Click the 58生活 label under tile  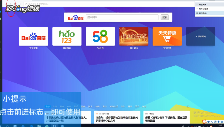coord(100,48)
